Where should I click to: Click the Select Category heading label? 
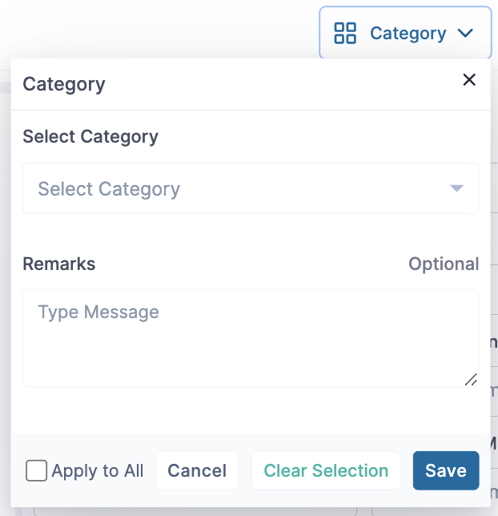point(90,136)
